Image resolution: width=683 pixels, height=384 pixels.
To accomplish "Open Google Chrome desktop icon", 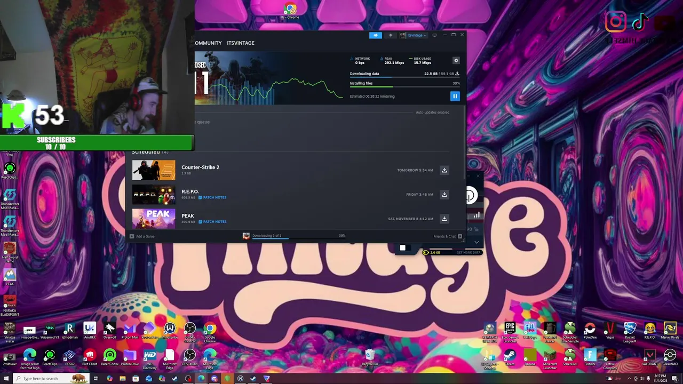I will tap(210, 332).
